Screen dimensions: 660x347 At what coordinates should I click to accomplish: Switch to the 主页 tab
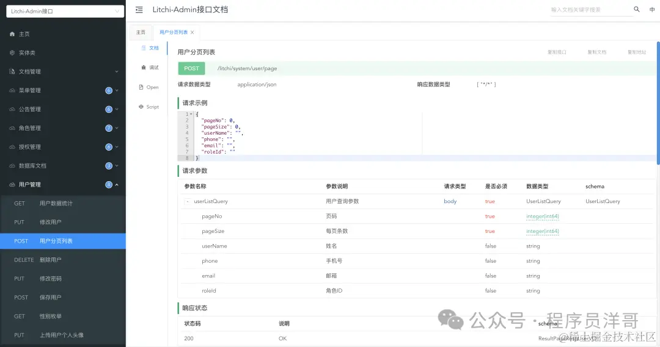click(141, 32)
